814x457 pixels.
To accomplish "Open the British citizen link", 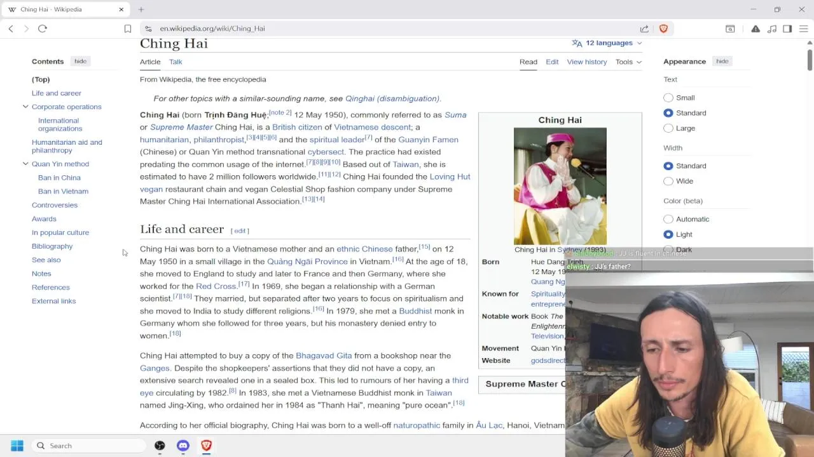I will [x=297, y=127].
